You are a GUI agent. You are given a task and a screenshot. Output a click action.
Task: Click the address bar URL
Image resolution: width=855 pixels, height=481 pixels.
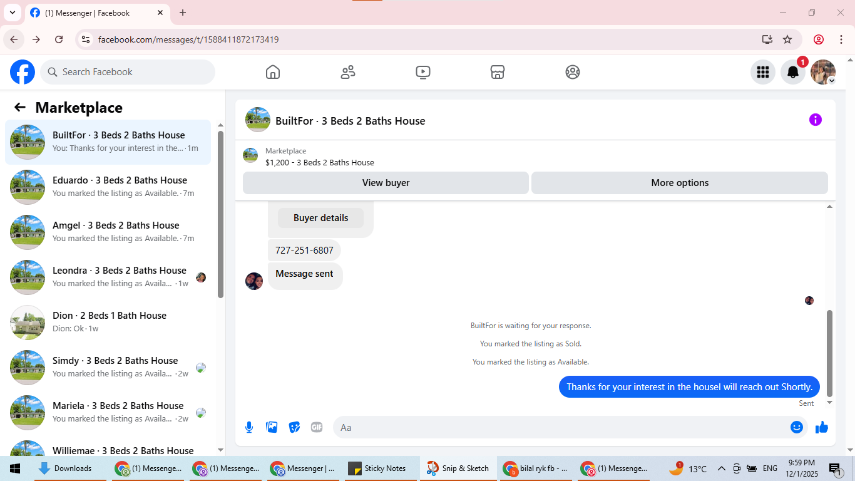[188, 39]
